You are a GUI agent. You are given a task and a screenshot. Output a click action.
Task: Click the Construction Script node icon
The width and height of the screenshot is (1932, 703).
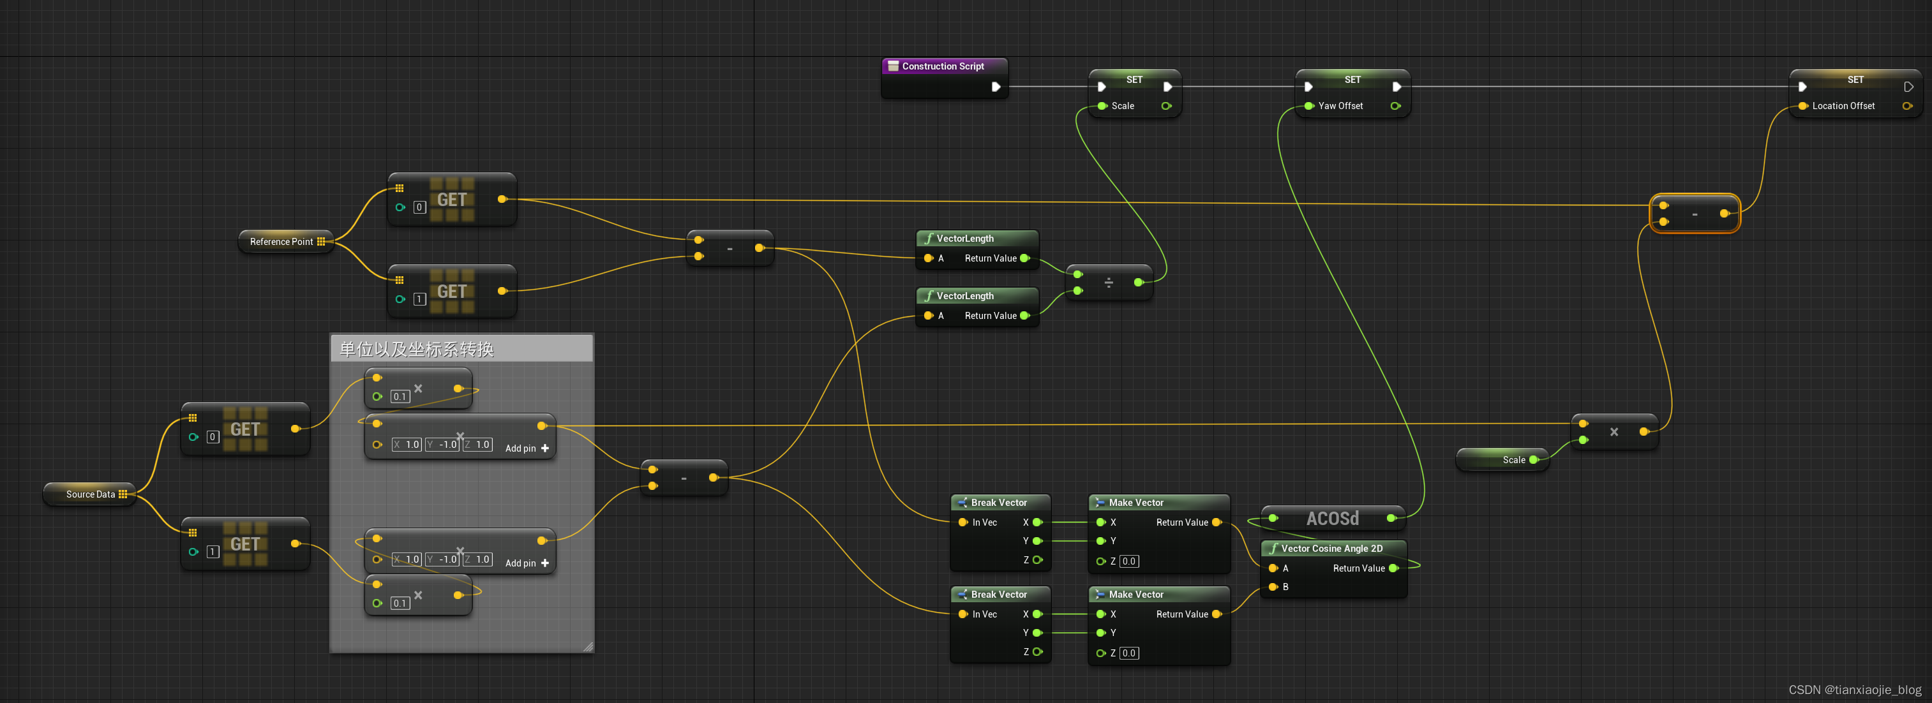pyautogui.click(x=892, y=66)
